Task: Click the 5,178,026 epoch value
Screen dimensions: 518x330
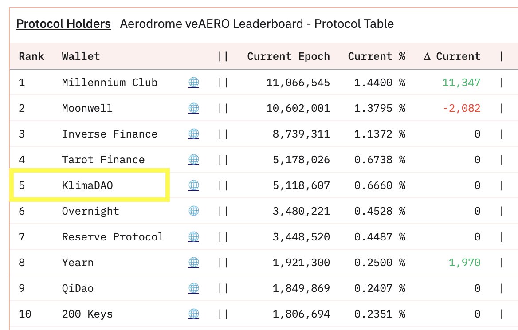Action: [x=301, y=160]
